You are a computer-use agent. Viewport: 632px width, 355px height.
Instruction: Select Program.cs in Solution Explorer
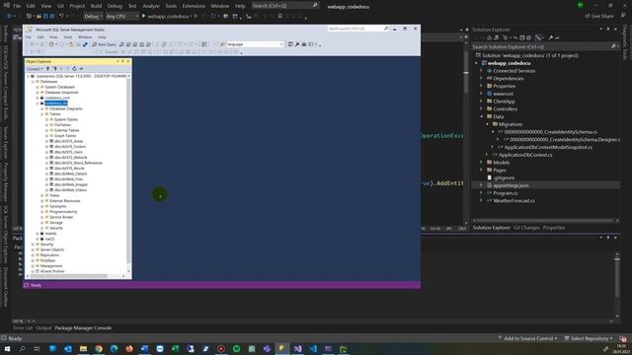(505, 193)
